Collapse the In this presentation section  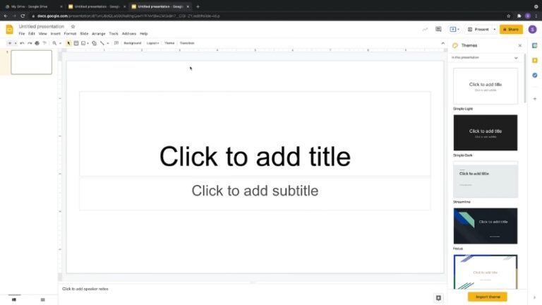click(516, 57)
